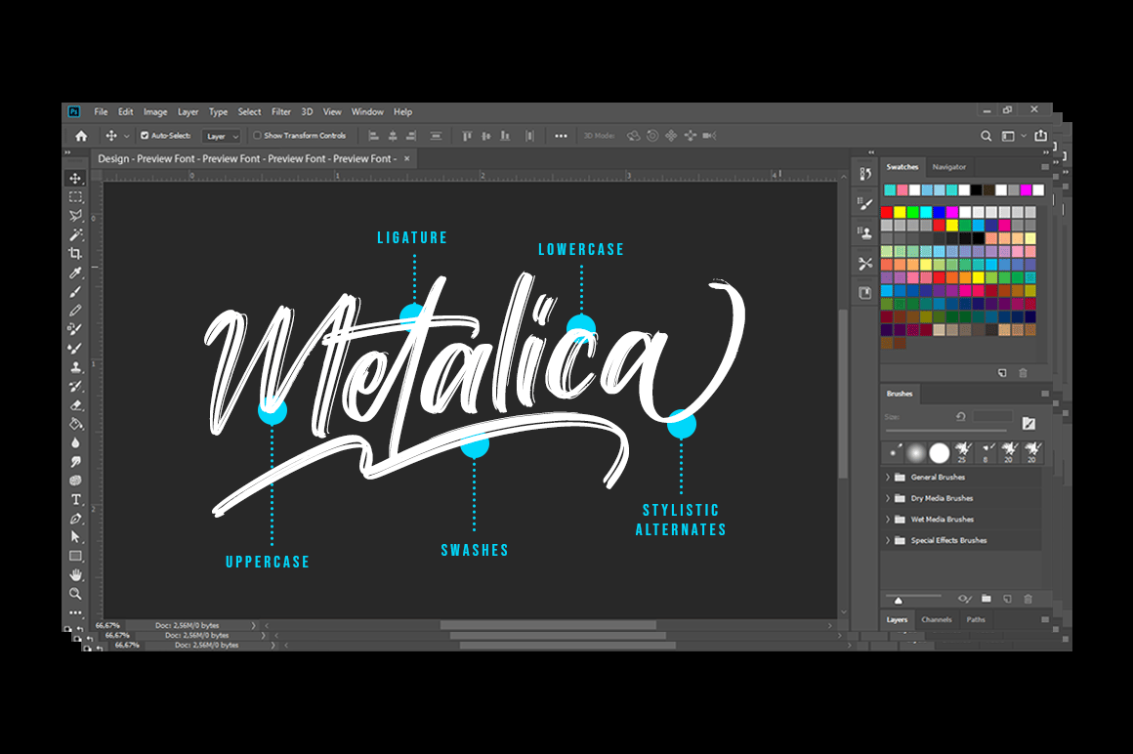The image size is (1133, 754).
Task: Expand the Special Effects Brushes folder
Action: 887,540
